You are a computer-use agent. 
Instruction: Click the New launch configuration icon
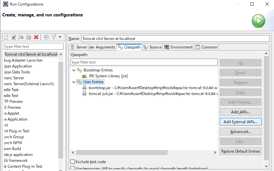pyautogui.click(x=6, y=37)
